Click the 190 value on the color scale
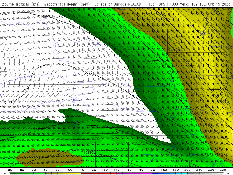 point(176,170)
